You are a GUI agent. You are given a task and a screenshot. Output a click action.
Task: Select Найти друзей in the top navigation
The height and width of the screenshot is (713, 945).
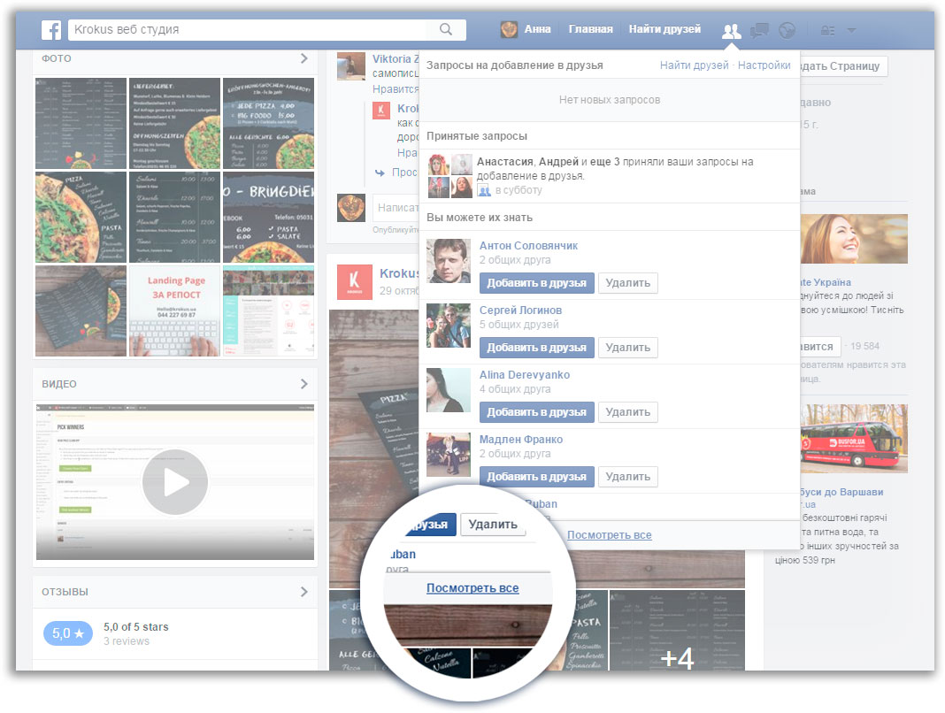665,29
